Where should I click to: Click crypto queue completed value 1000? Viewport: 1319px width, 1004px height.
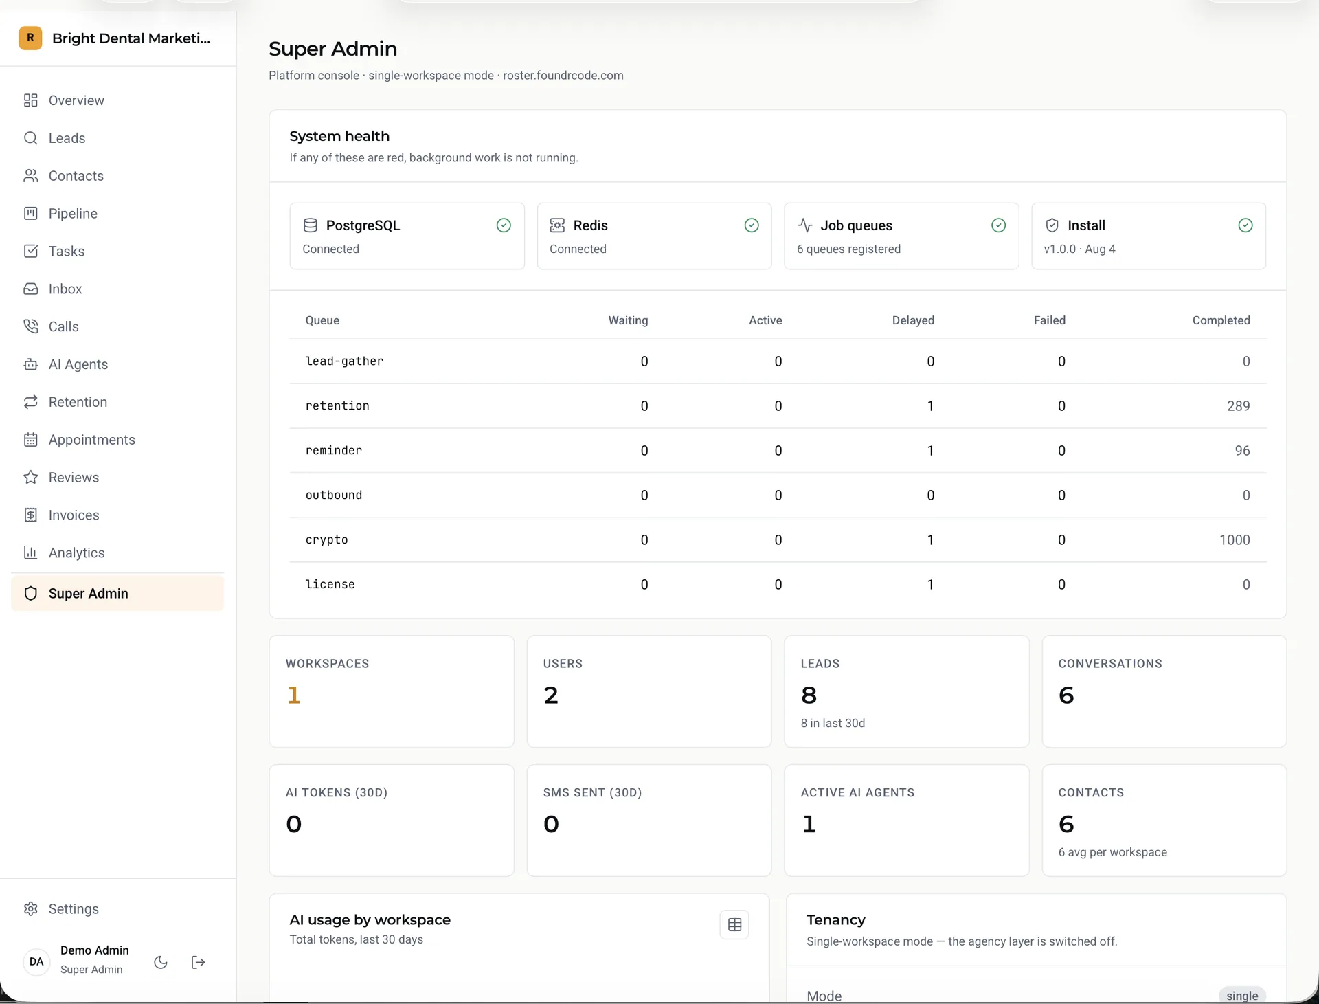point(1235,540)
